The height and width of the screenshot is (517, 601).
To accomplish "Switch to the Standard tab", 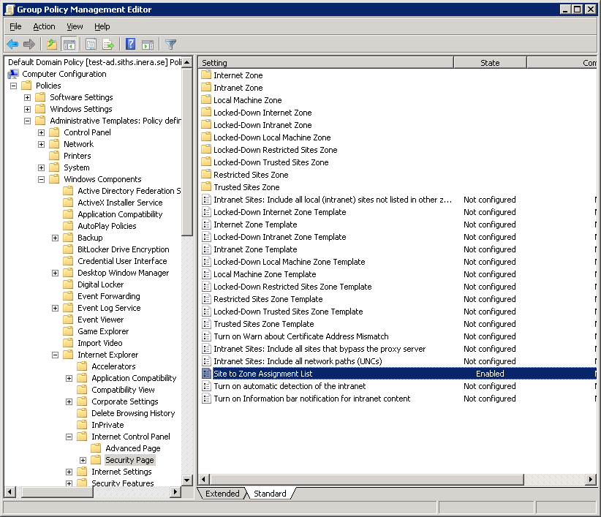I will (x=270, y=494).
